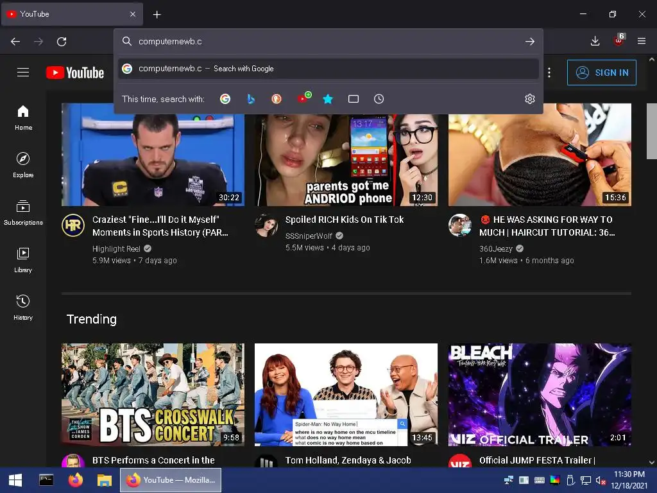Search this time with Google
This screenshot has width=657, height=493.
tap(225, 99)
